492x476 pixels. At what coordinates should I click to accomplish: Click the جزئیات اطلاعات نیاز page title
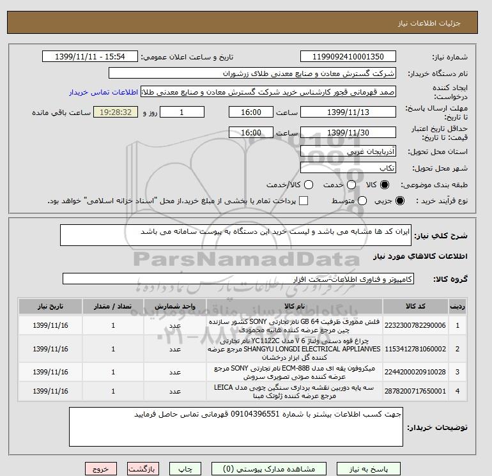pyautogui.click(x=429, y=23)
